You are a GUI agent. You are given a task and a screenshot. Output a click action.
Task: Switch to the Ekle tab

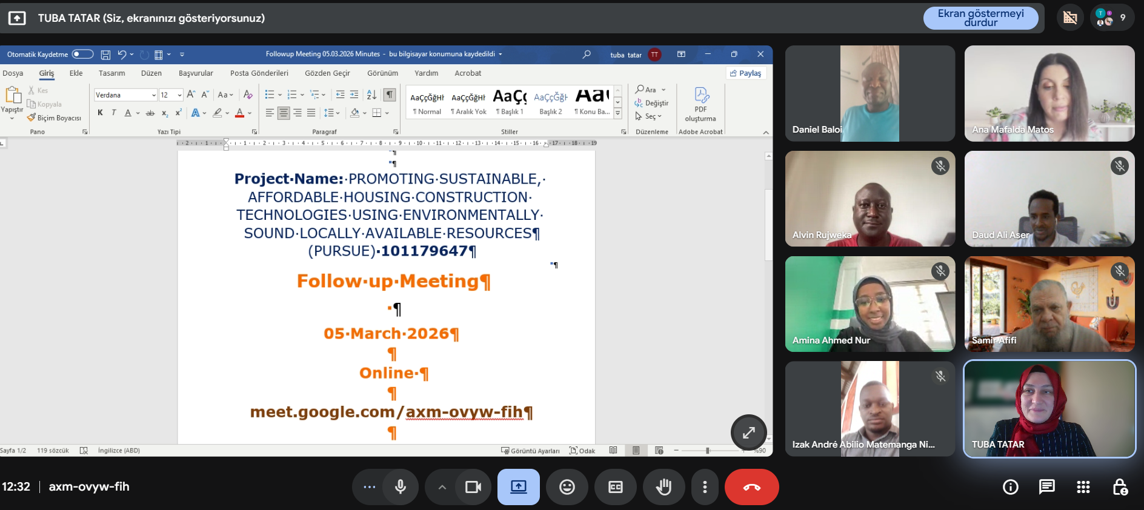click(x=76, y=73)
